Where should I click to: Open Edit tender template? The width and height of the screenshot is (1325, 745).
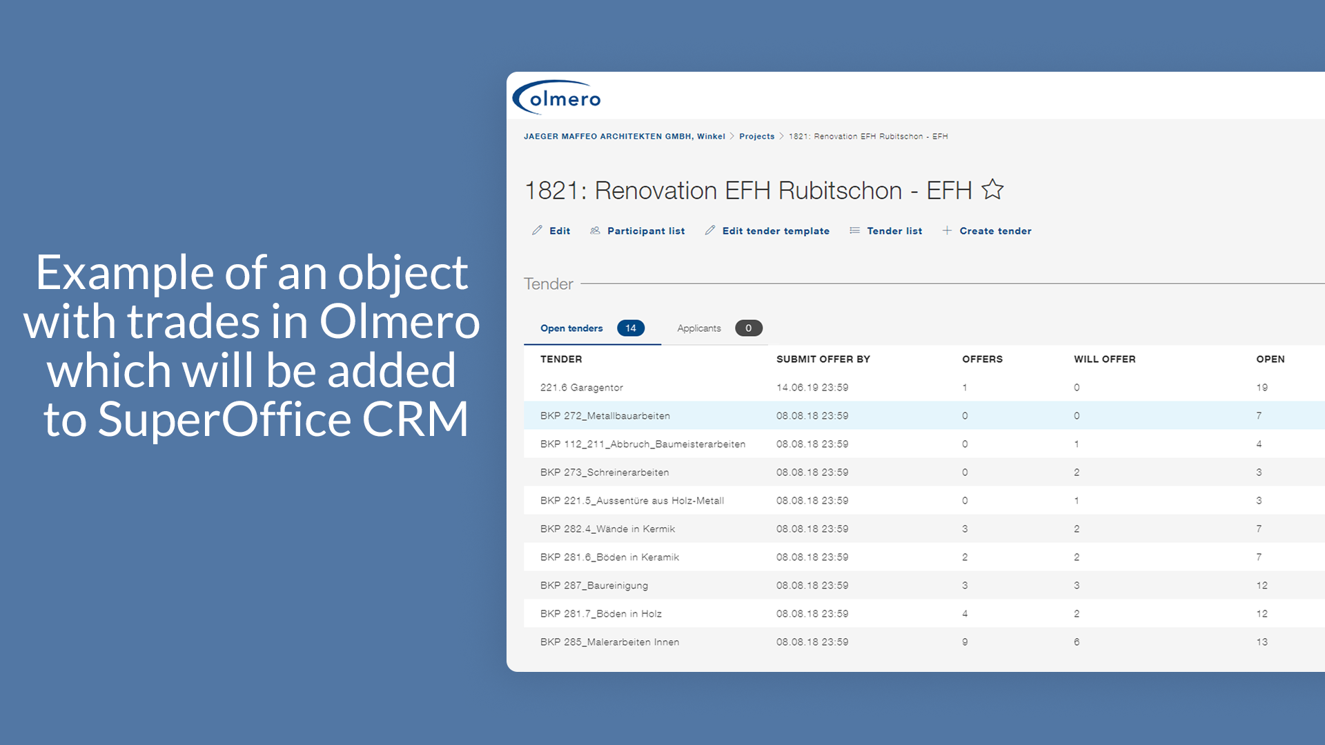776,231
